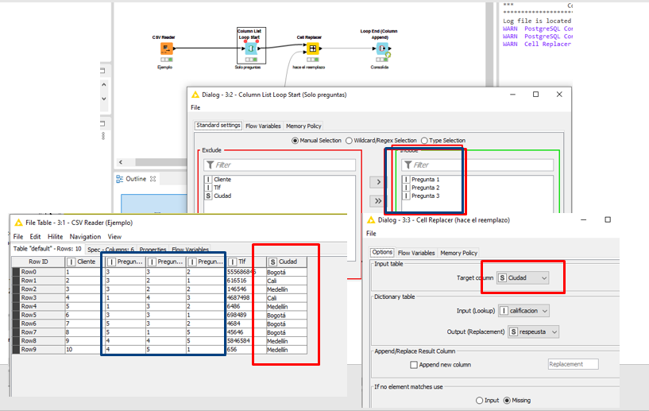Open Edit menu in File Table window
Viewport: 649px width, 411px height.
35,237
